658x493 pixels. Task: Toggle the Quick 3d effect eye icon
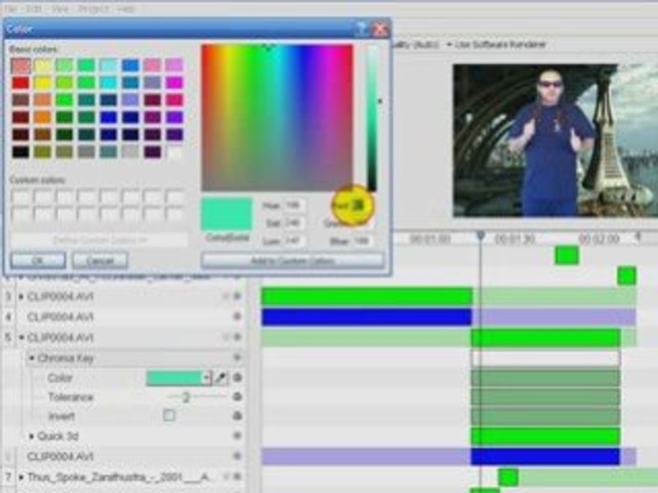[237, 435]
